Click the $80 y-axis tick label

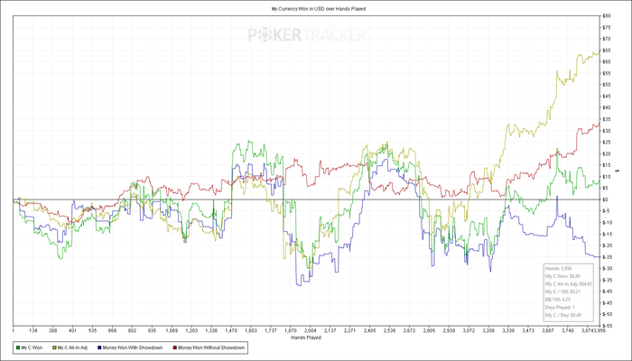(x=608, y=15)
